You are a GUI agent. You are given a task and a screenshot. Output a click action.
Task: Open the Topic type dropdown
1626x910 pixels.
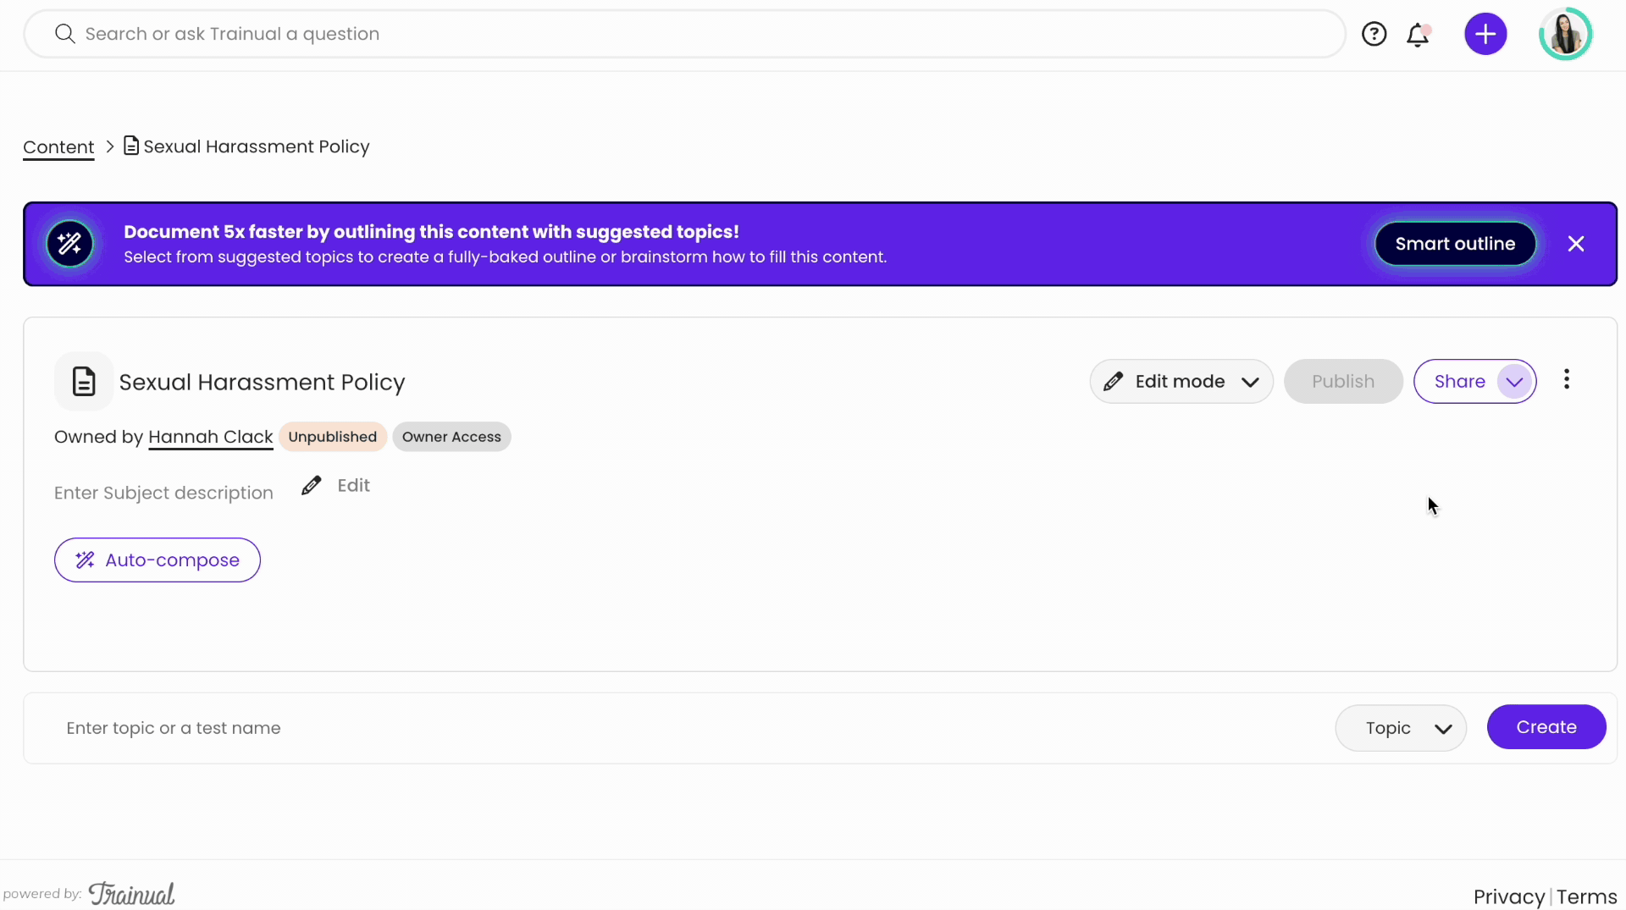click(1401, 728)
